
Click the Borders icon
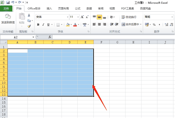pos(58,24)
